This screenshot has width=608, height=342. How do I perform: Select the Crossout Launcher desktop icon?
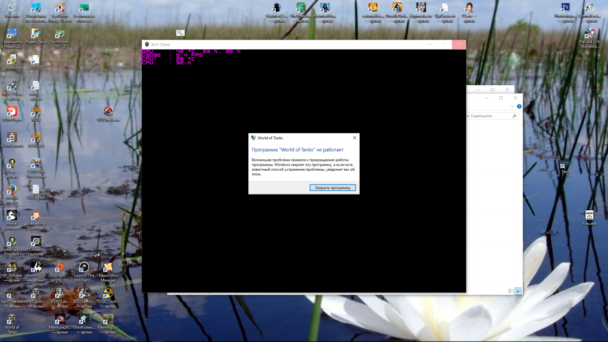[36, 246]
